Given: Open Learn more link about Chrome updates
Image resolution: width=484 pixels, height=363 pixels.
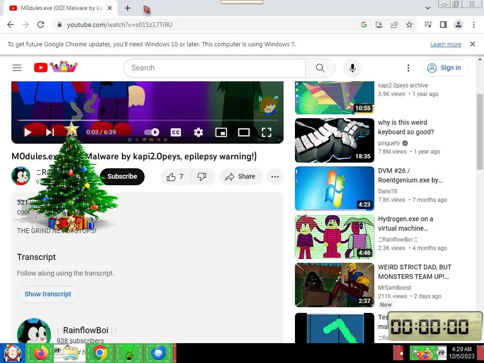Looking at the screenshot, I should 446,44.
